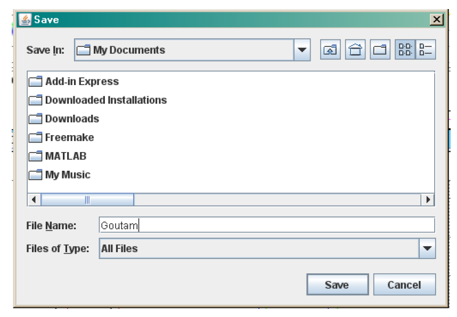Select the My Music folder

68,174
